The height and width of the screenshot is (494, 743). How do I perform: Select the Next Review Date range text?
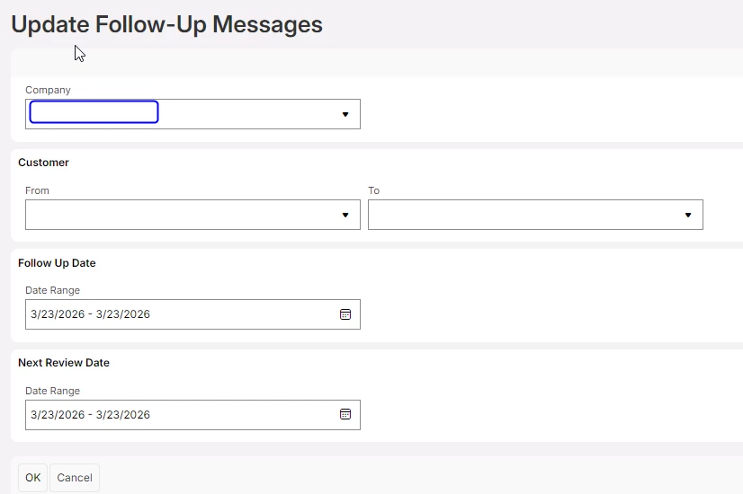[x=91, y=415]
